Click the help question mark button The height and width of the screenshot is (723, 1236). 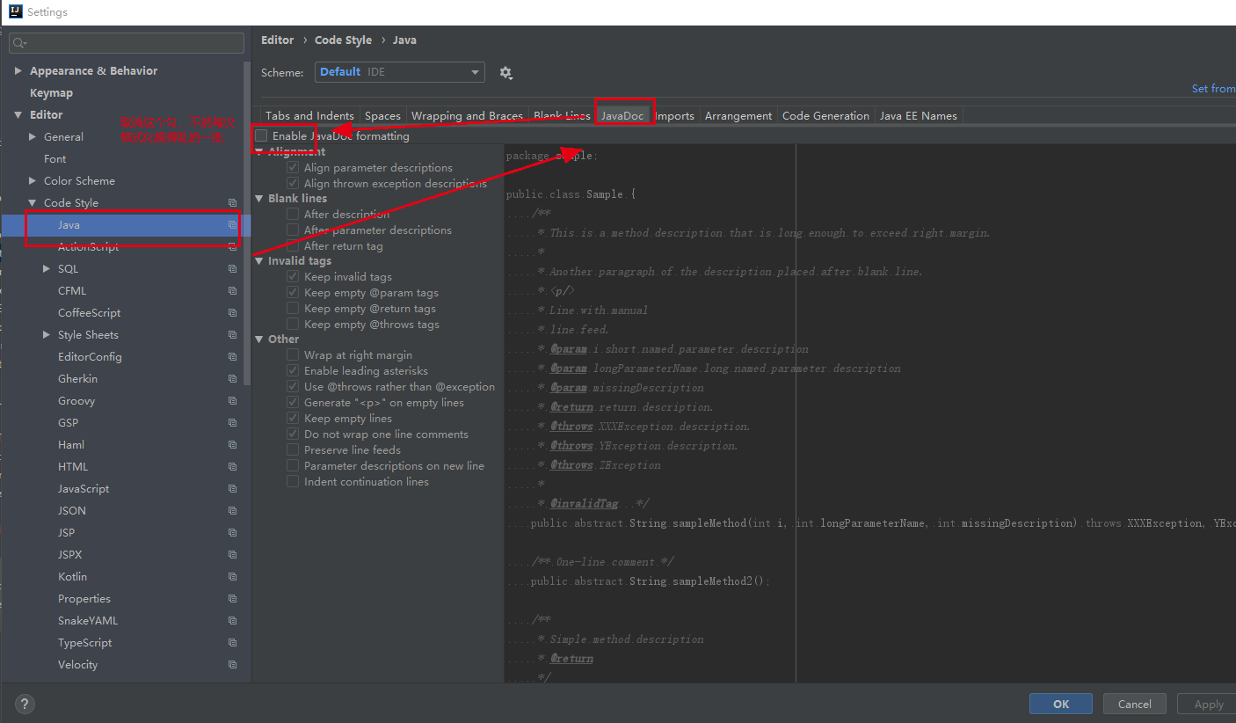pyautogui.click(x=25, y=704)
